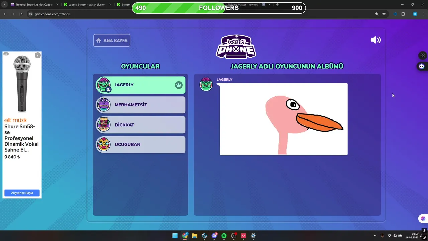
Task: Click UCUGUBAN's chicken avatar
Action: (104, 144)
